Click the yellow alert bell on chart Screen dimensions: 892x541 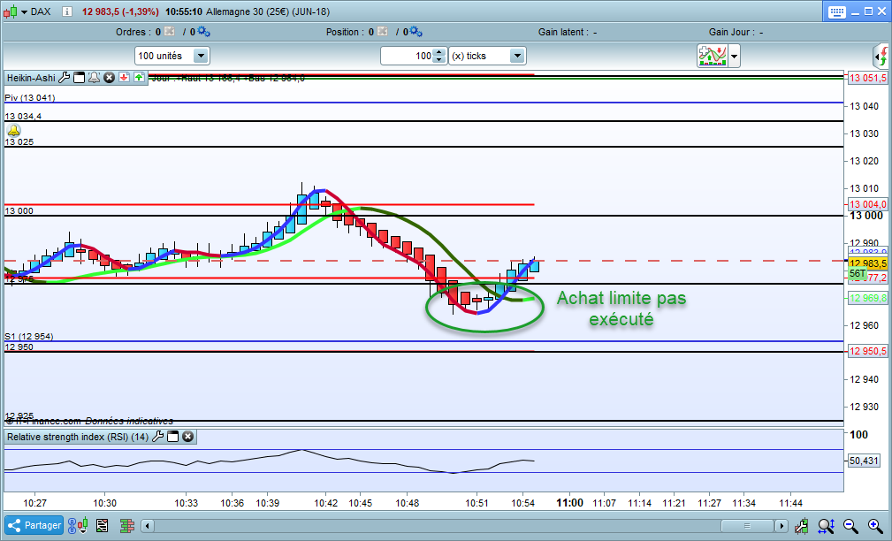point(13,130)
